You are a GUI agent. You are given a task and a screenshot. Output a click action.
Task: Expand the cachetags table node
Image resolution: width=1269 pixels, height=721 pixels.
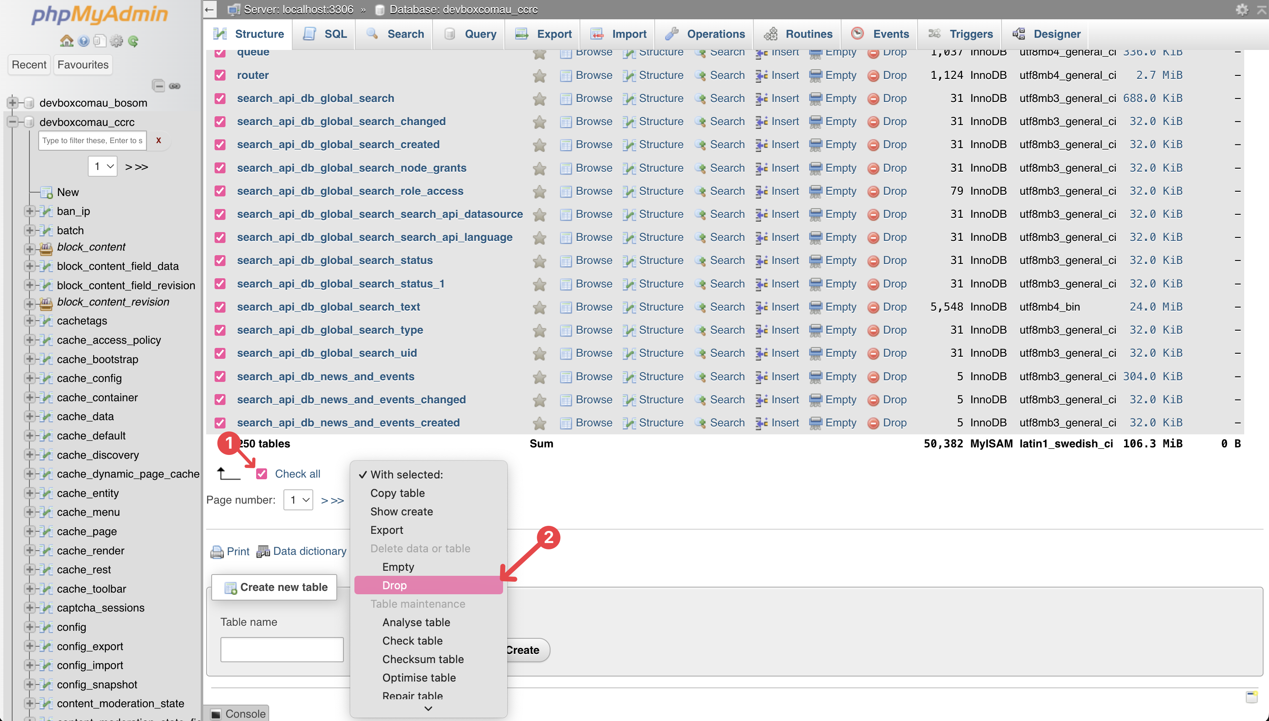(29, 321)
